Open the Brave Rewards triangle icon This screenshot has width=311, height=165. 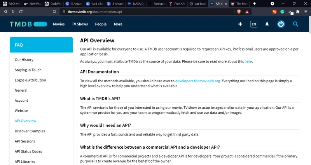coord(247,12)
